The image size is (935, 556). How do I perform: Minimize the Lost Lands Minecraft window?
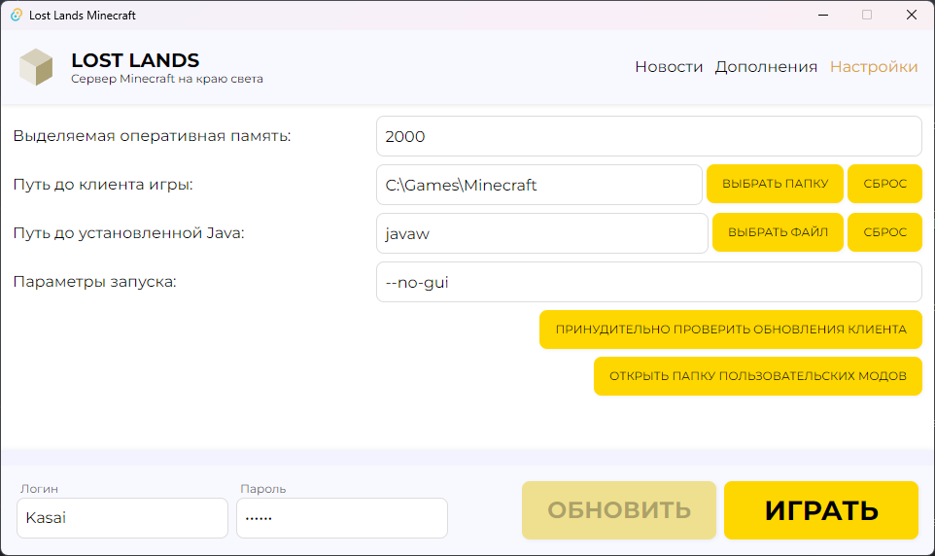823,15
